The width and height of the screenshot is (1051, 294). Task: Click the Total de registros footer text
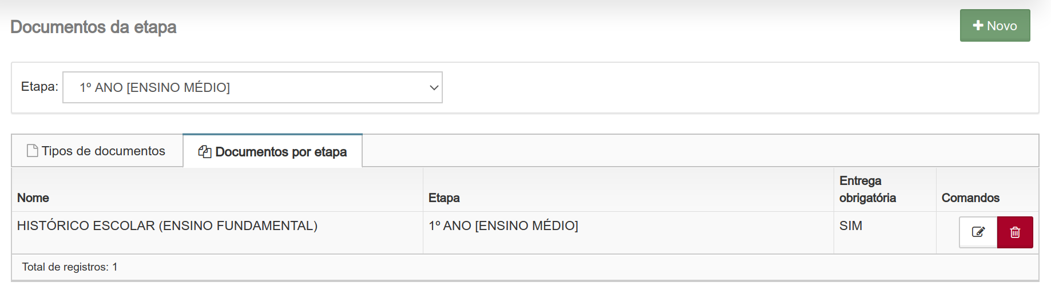pyautogui.click(x=70, y=267)
